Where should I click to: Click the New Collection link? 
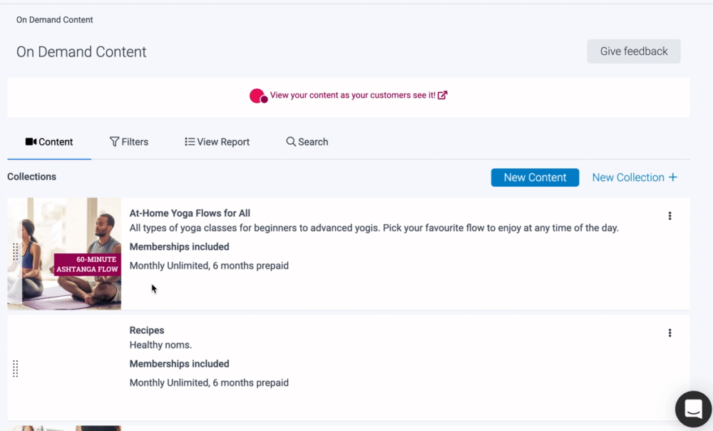[x=627, y=178]
